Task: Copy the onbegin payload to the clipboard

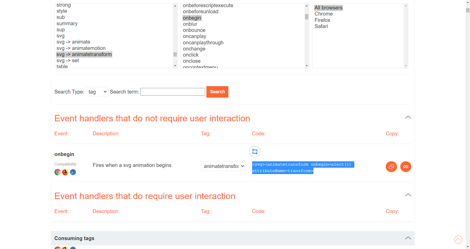Action: point(391,167)
